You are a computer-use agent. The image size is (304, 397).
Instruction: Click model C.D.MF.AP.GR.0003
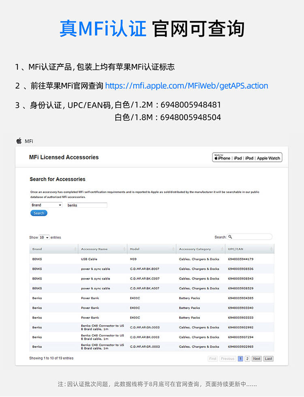click(145, 347)
